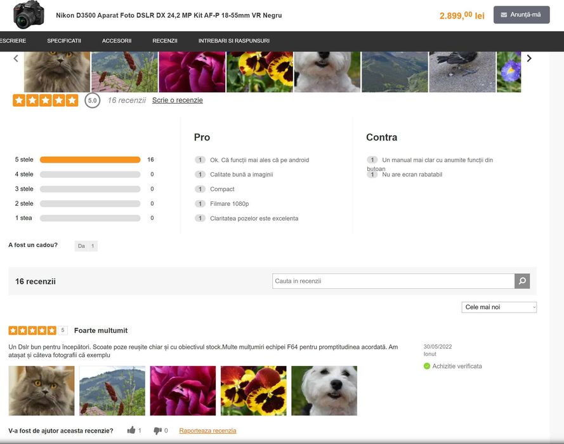Image resolution: width=564 pixels, height=444 pixels.
Task: Open the white dog thumbnail in carousel
Action: pyautogui.click(x=327, y=72)
